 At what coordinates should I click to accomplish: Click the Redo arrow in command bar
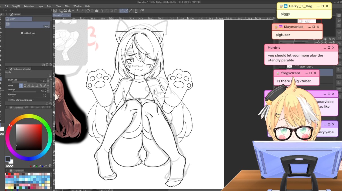(82, 11)
